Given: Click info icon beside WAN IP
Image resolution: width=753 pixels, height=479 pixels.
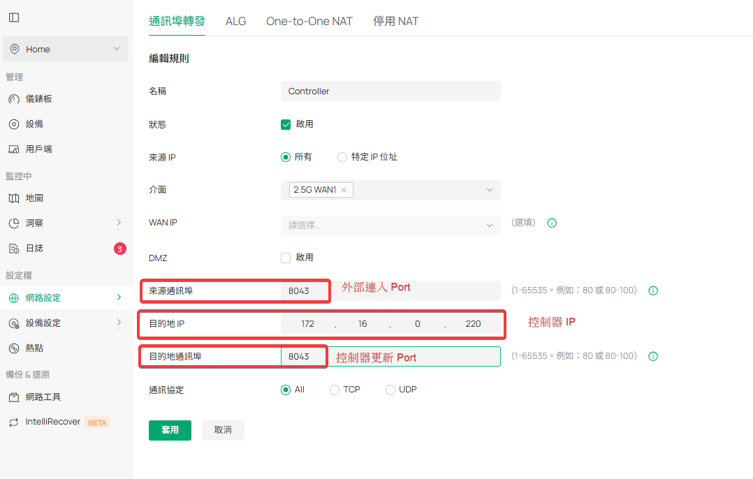Looking at the screenshot, I should click(551, 223).
